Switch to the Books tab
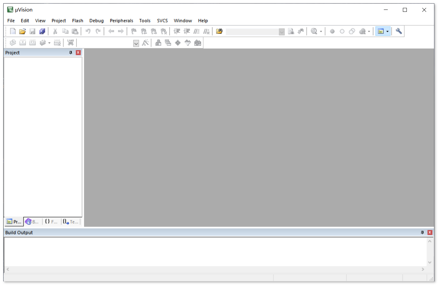438x285 pixels. (x=33, y=222)
